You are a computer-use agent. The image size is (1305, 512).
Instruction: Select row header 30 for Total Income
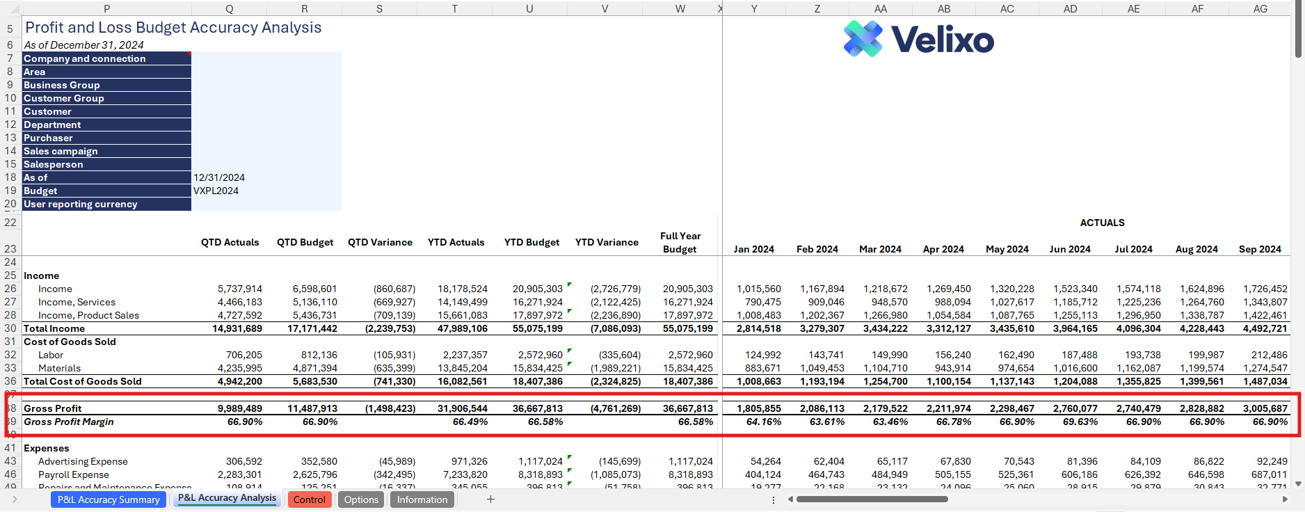click(x=10, y=328)
